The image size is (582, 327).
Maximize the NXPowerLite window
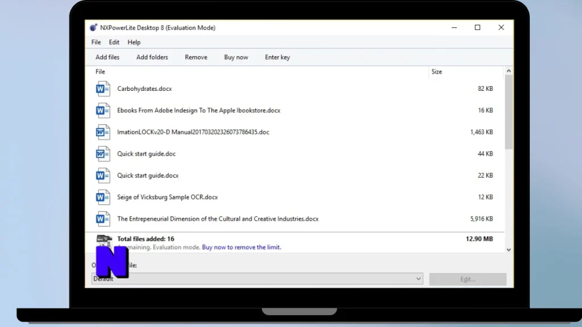pyautogui.click(x=477, y=27)
